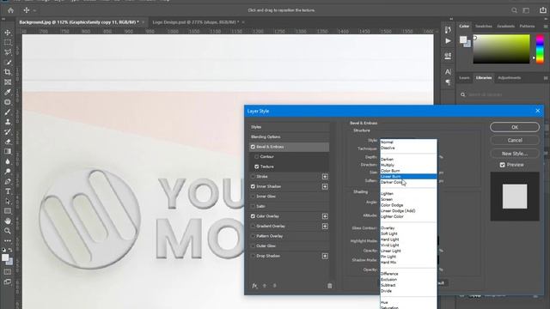Enable the Stroke checkbox
This screenshot has width=550, height=309.
pos(253,177)
